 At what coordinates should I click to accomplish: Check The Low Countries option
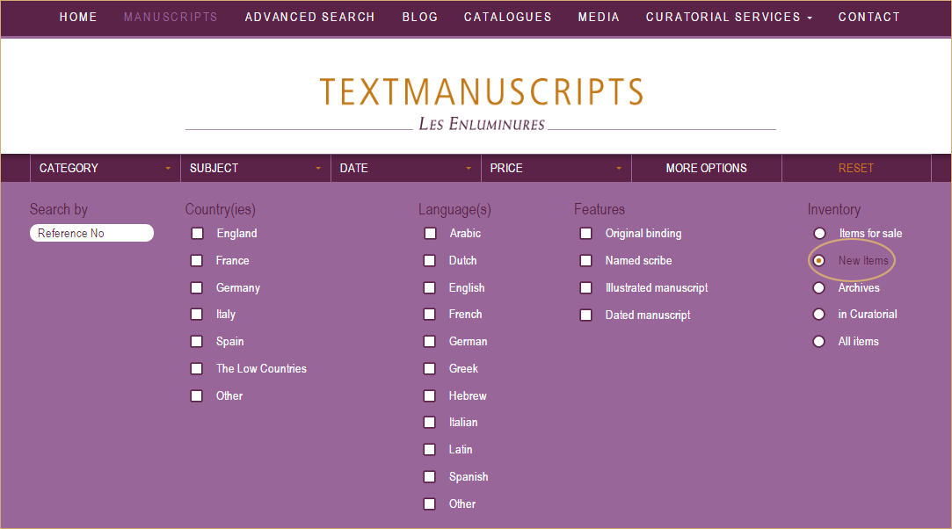click(197, 369)
